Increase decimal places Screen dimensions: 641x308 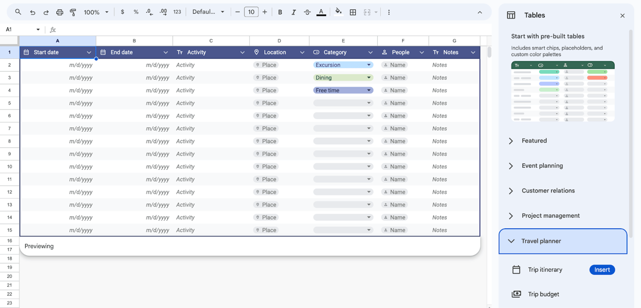(x=163, y=12)
